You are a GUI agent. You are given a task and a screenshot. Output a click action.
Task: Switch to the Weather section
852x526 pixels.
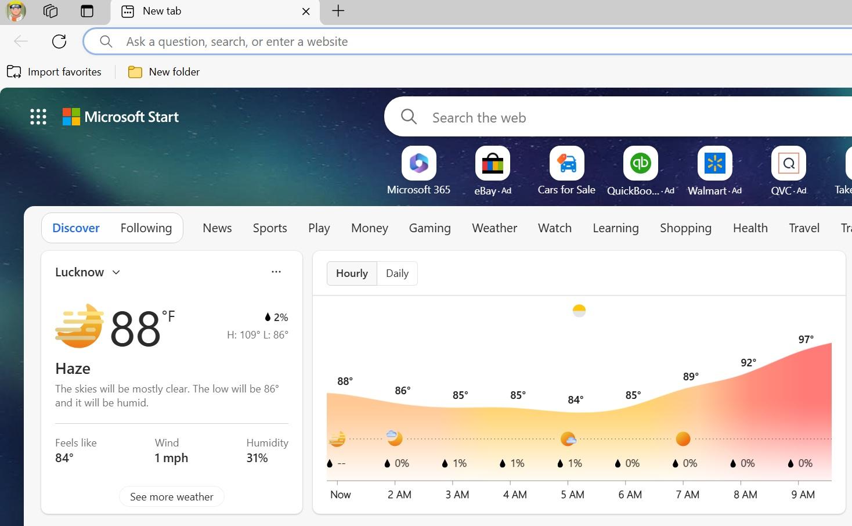[494, 228]
